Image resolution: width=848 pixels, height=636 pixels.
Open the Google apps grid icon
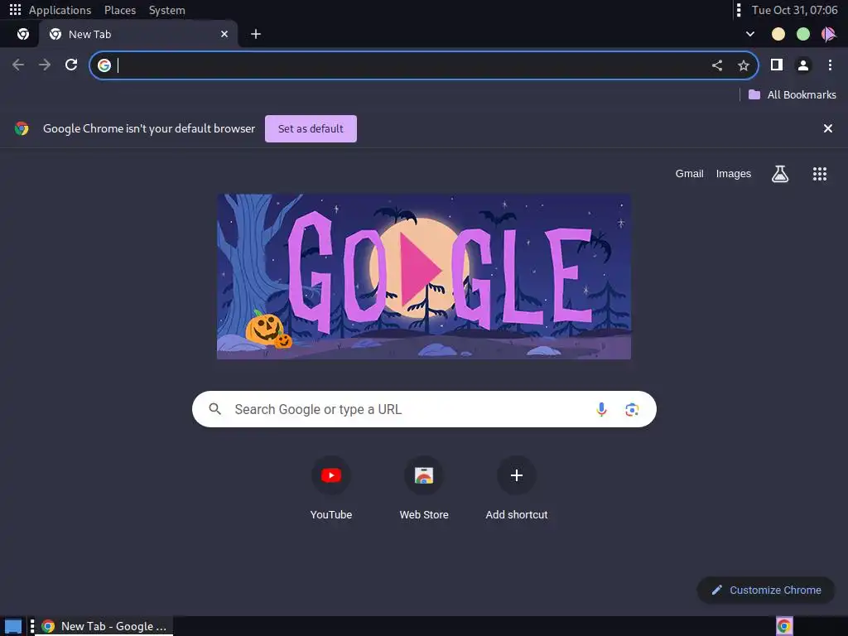click(820, 174)
